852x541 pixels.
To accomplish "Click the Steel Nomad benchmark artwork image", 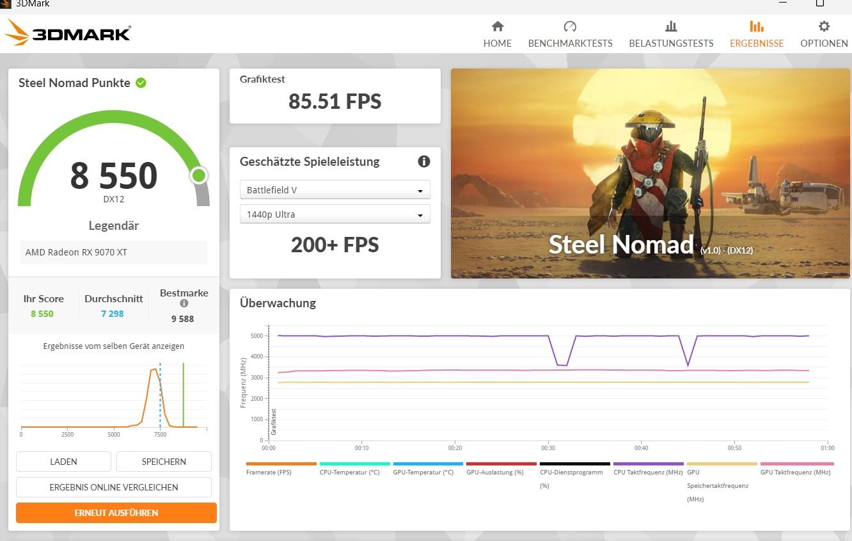I will click(651, 174).
